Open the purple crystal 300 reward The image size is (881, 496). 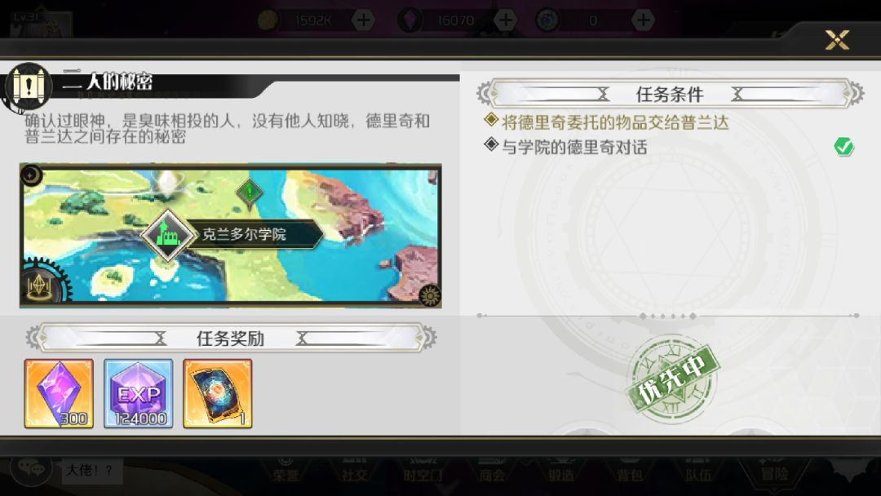[59, 394]
